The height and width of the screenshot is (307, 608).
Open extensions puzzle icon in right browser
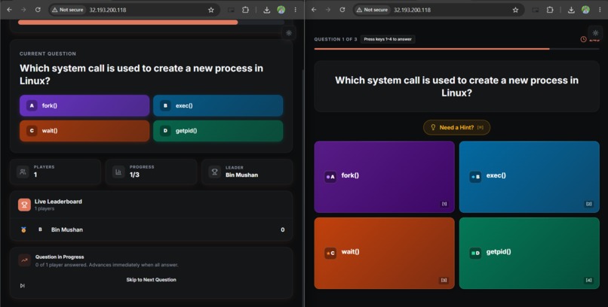[x=550, y=10]
